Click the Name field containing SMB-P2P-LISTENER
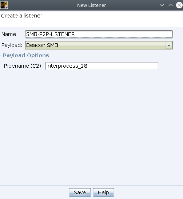The height and width of the screenshot is (199, 183). (99, 34)
